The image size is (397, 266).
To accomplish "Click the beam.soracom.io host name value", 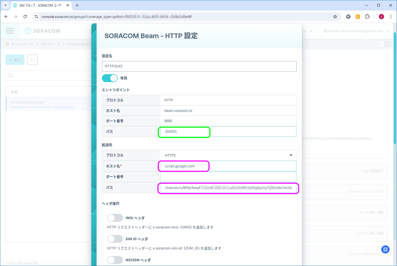I will (178, 111).
